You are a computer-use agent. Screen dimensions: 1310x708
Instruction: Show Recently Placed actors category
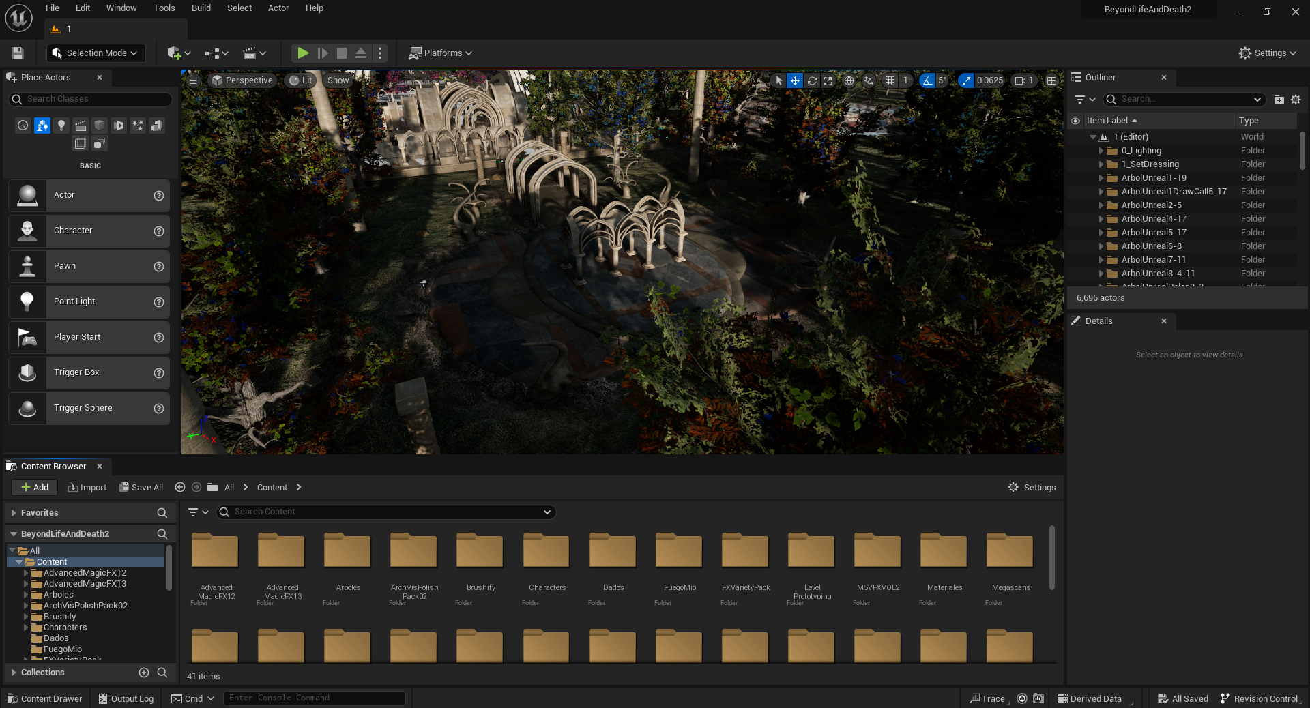23,126
